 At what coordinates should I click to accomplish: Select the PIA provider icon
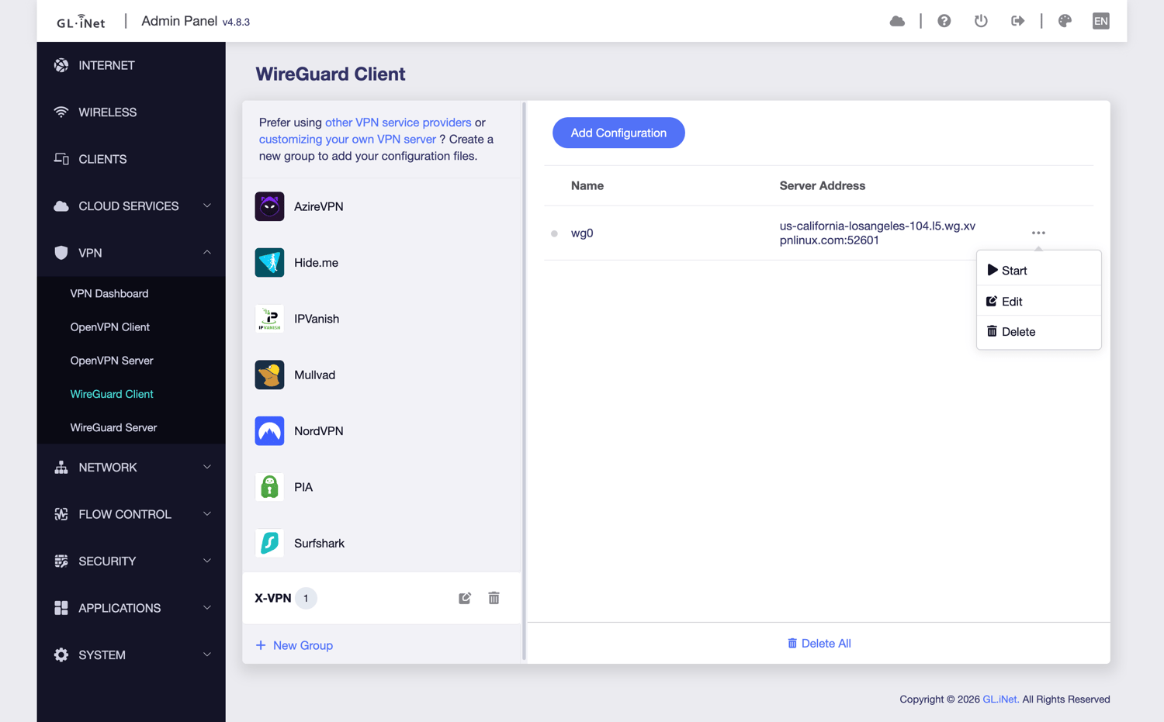pos(269,487)
